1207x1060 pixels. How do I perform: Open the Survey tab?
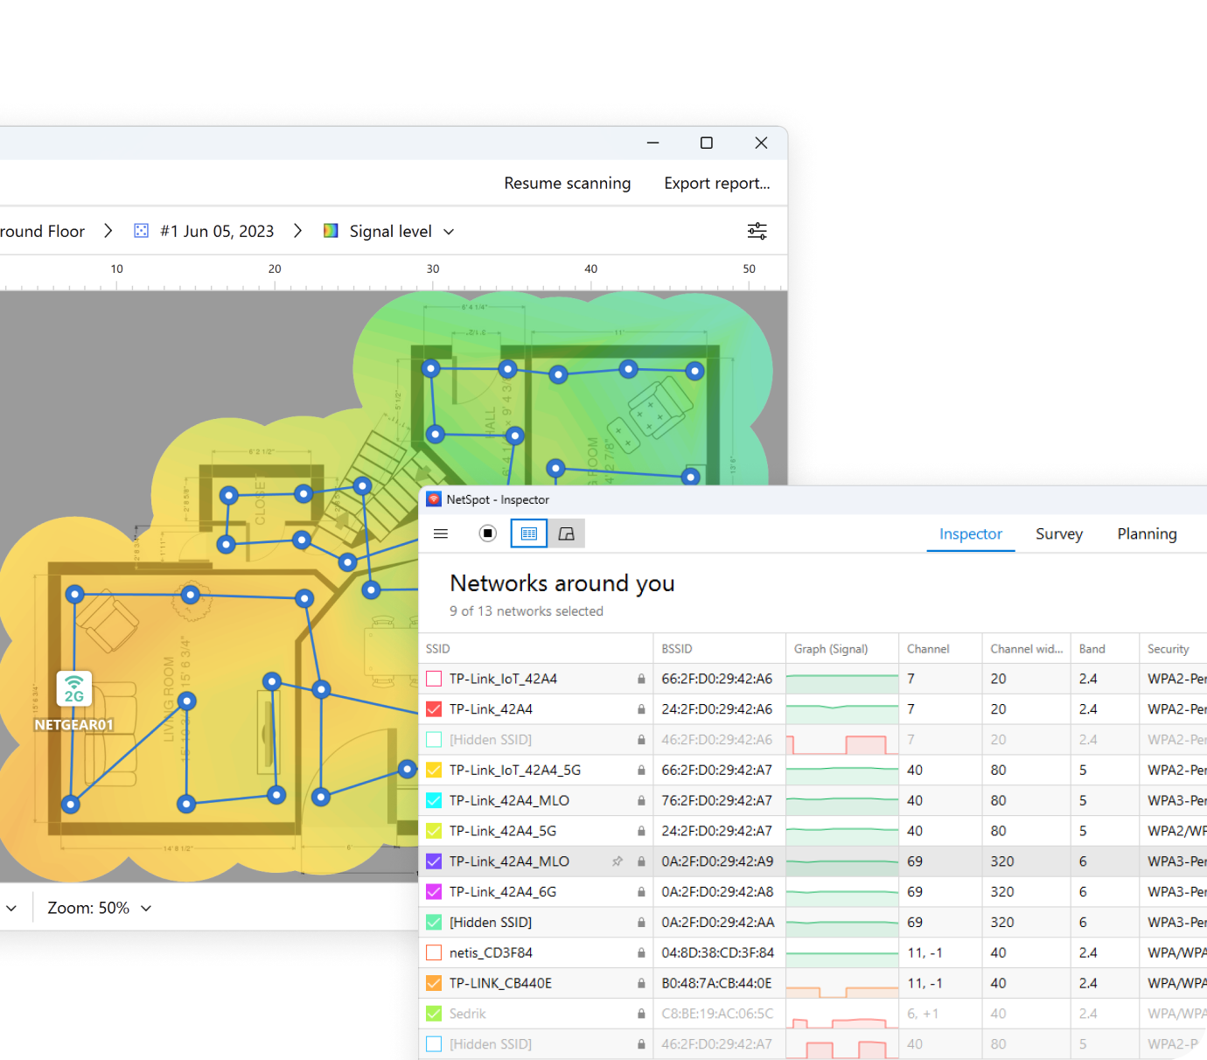(x=1059, y=534)
